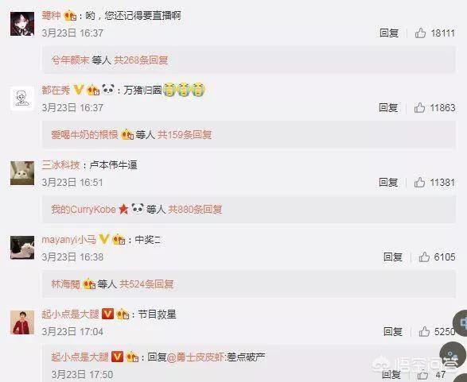Screen dimensions: 467x382
Task: Like the comment with 6105 likes
Action: [x=424, y=257]
